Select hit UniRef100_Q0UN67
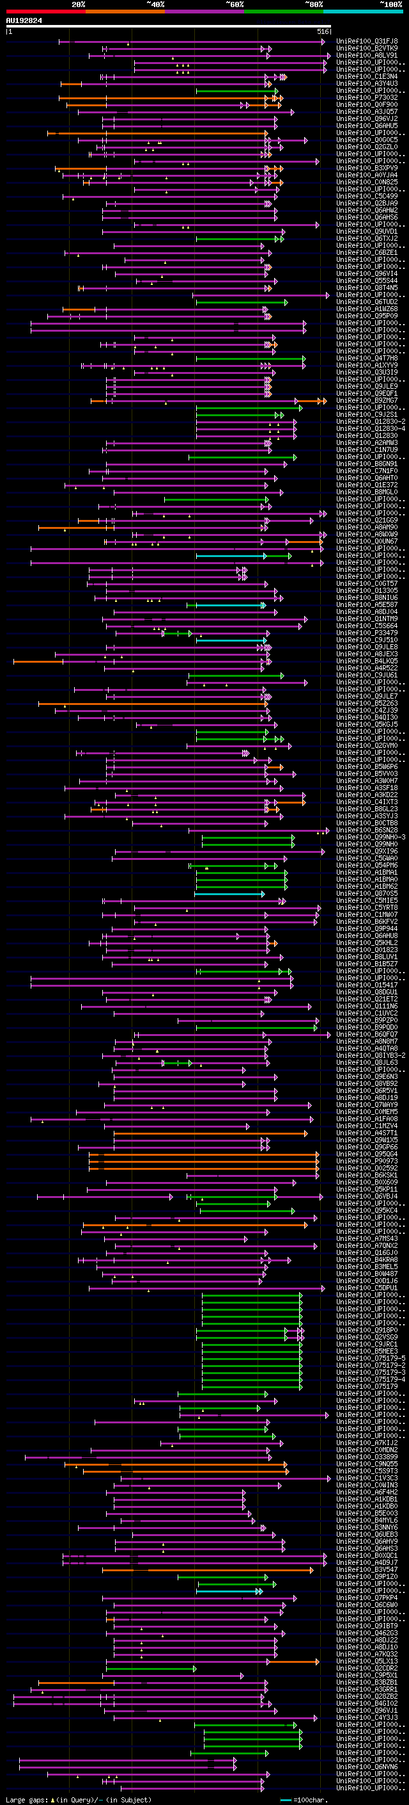This screenshot has width=409, height=1805. pos(367,541)
